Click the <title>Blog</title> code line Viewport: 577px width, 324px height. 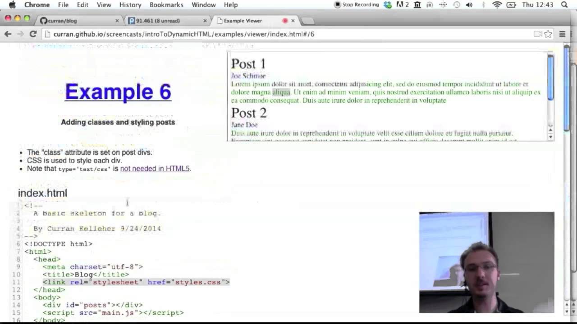tap(86, 274)
